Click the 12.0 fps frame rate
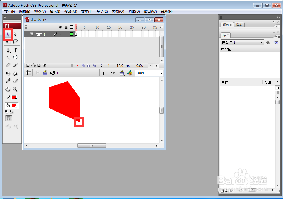This screenshot has height=199, width=283. click(x=123, y=65)
